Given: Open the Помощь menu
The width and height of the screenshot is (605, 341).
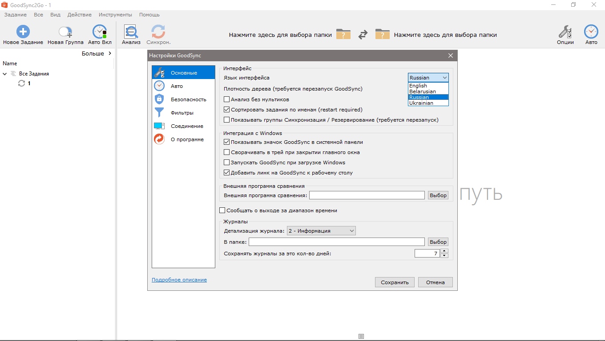Looking at the screenshot, I should tap(149, 15).
